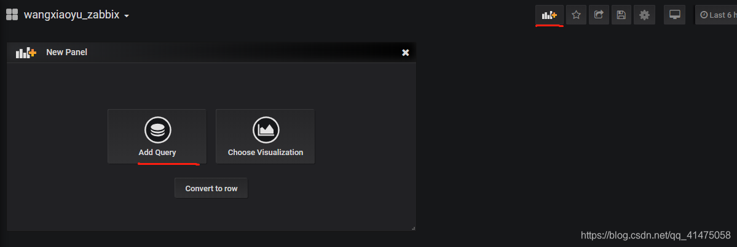Click the bar chart icon in the New Panel header
The height and width of the screenshot is (247, 737).
click(x=26, y=53)
